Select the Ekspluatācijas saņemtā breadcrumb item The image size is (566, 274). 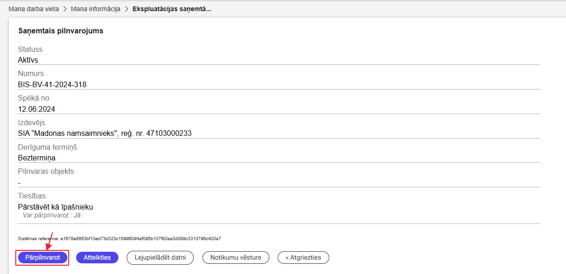(171, 9)
